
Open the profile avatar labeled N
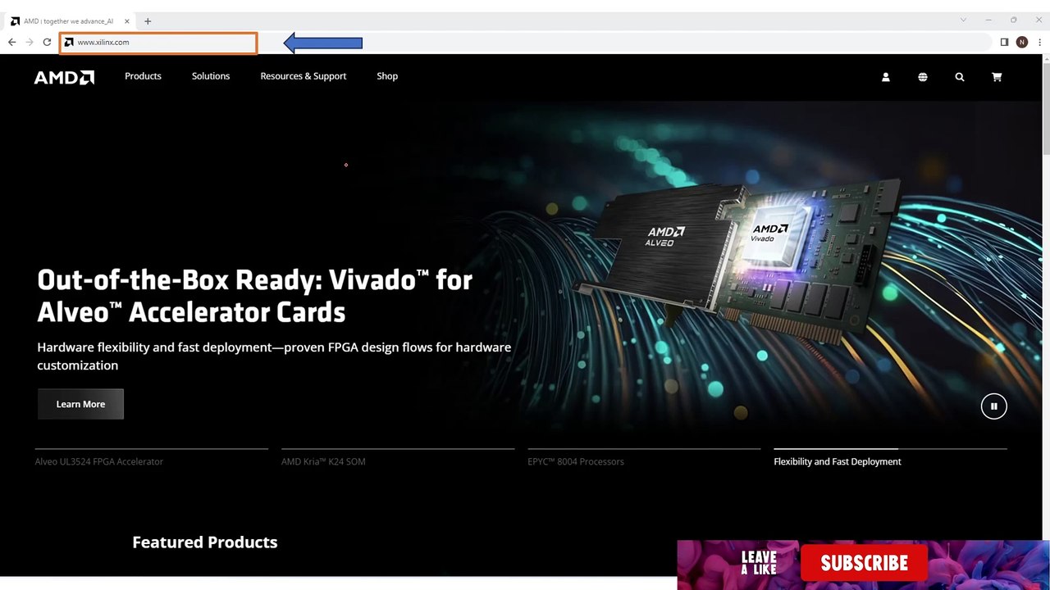point(1021,42)
